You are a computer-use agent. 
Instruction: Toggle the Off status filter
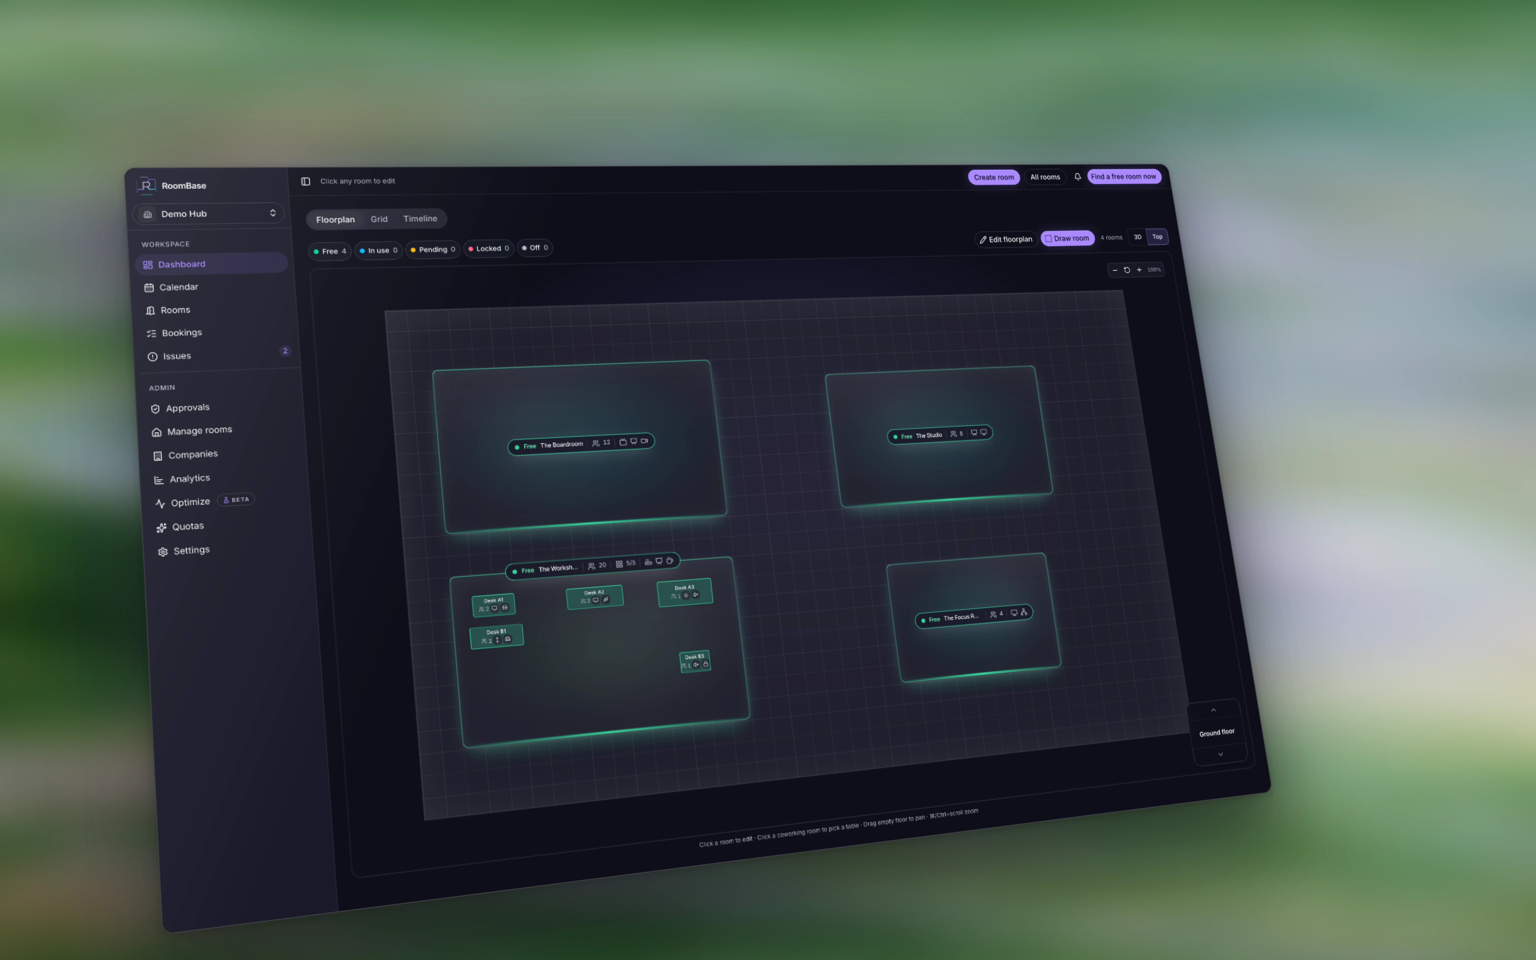point(534,248)
